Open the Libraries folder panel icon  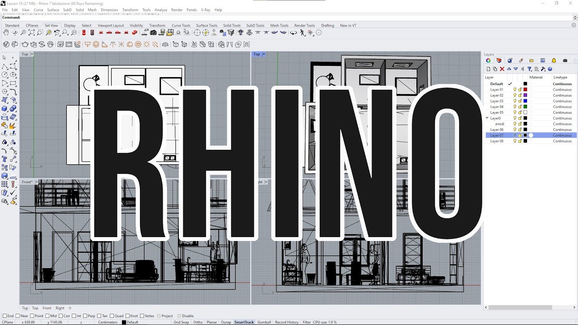531,60
